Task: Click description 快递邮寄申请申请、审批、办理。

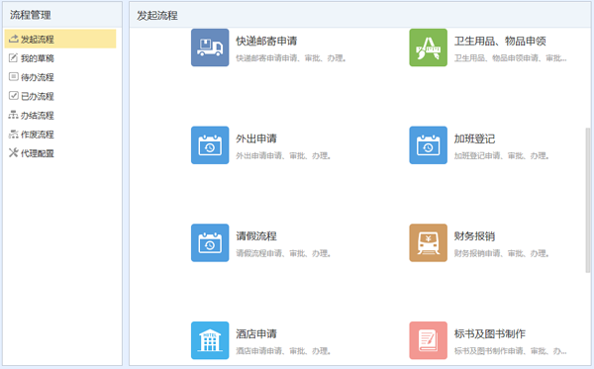Action: coord(291,58)
